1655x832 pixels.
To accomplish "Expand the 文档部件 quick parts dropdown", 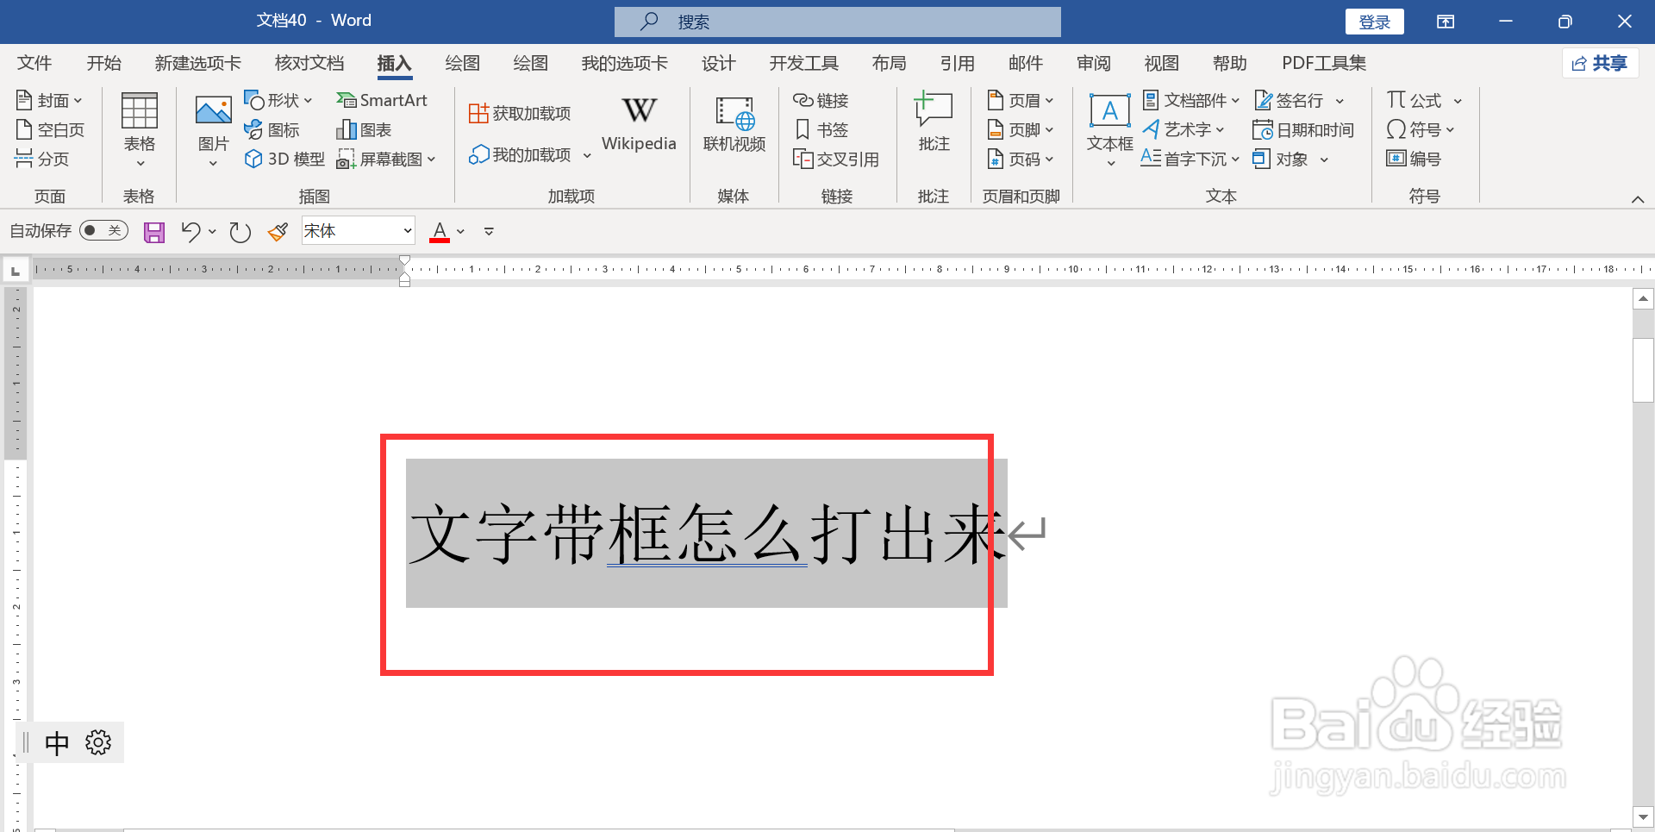I will [1235, 101].
